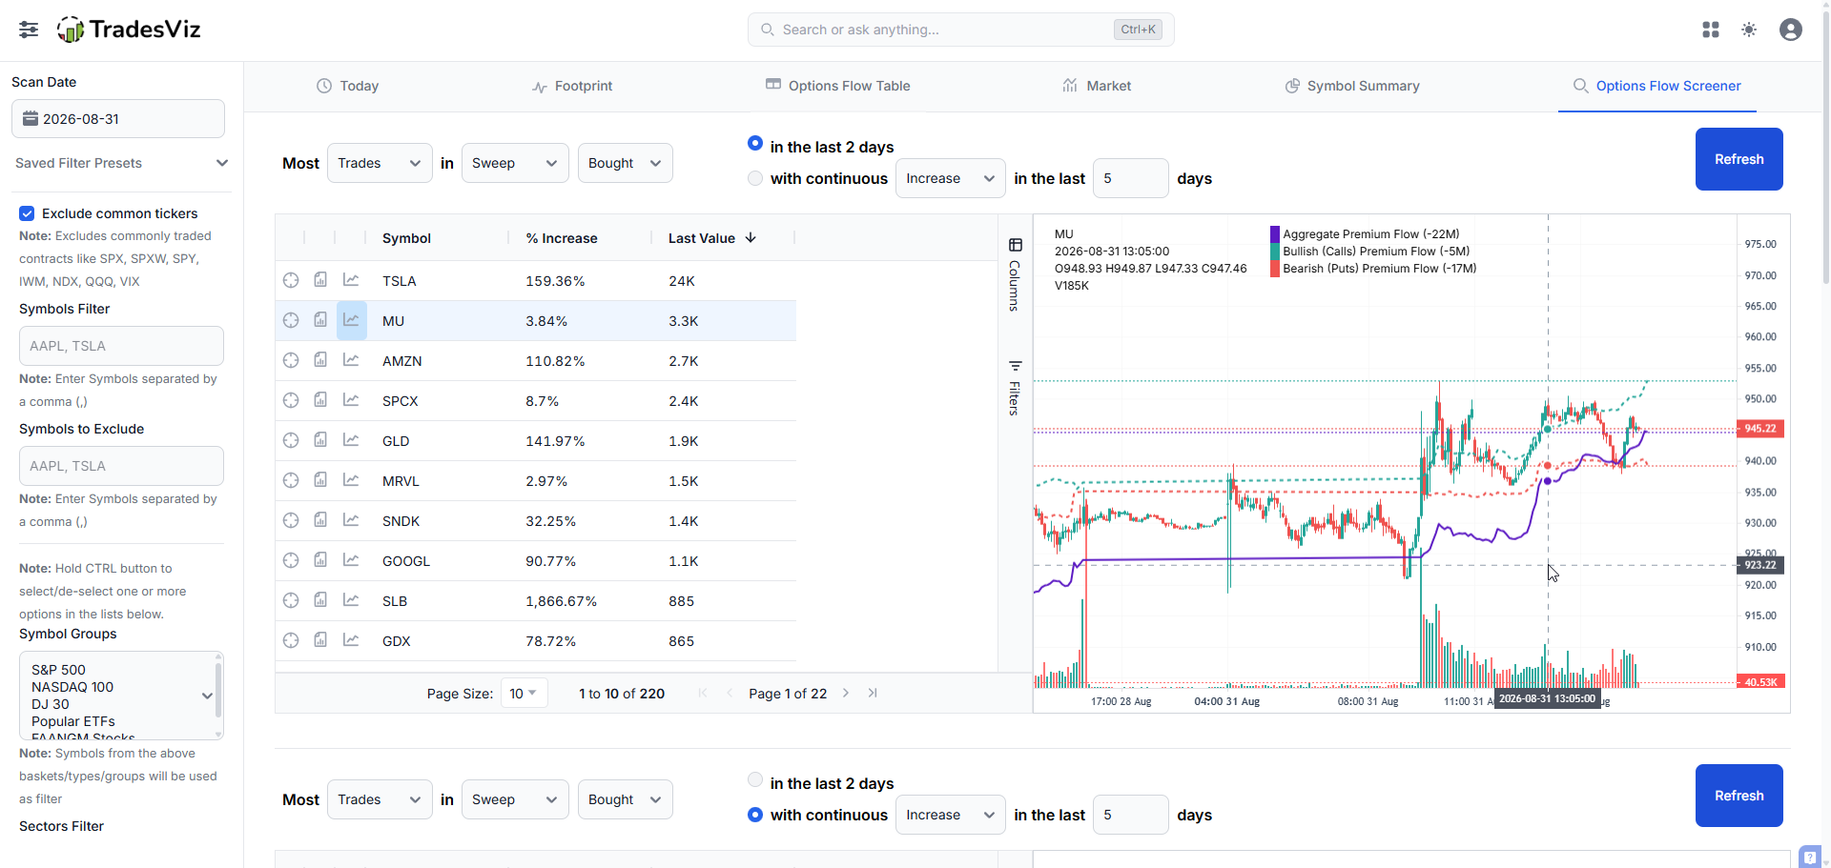Screen dimensions: 1831x868
Task: Sort by the % Increase column header
Action: click(562, 238)
